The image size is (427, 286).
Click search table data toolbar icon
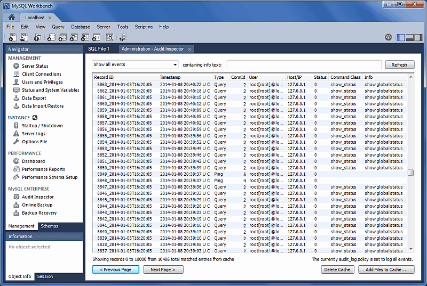(110, 37)
